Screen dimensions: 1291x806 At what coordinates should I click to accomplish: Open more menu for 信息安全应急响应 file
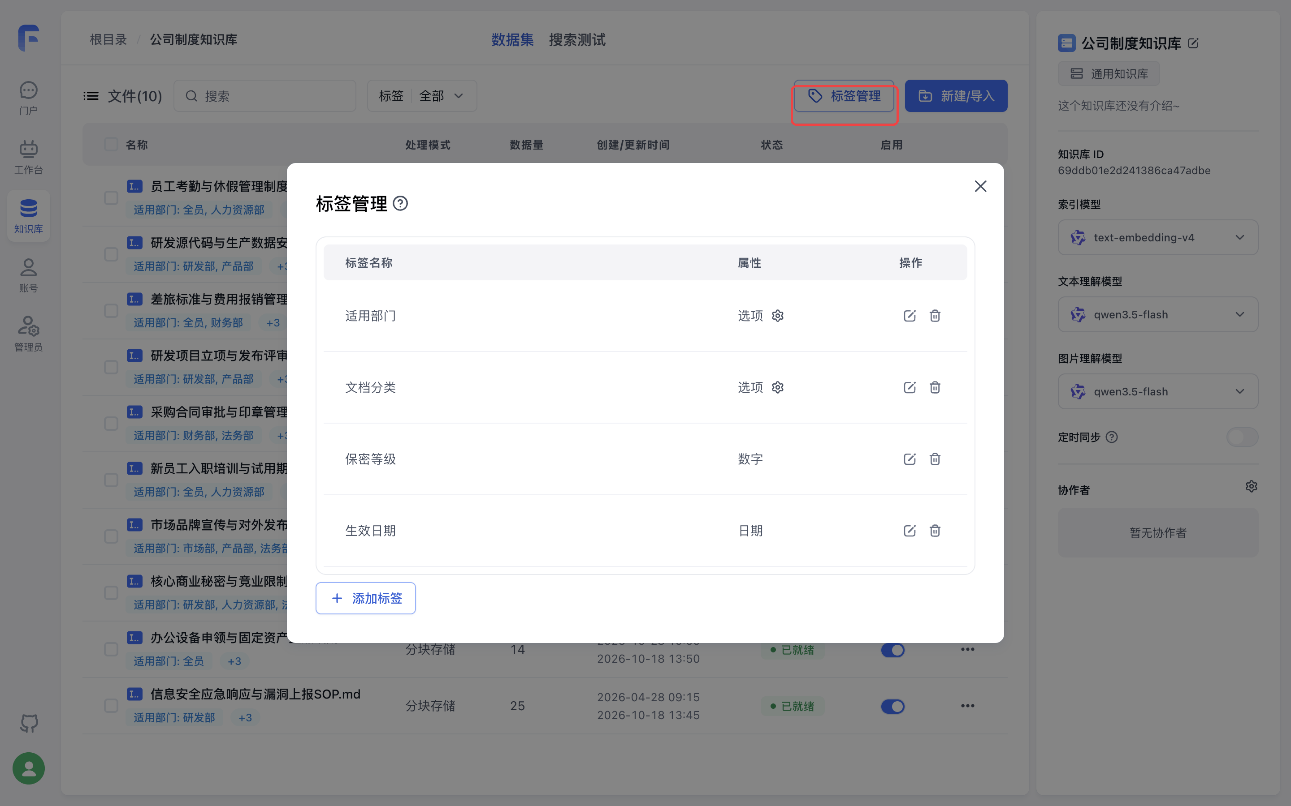click(x=968, y=706)
